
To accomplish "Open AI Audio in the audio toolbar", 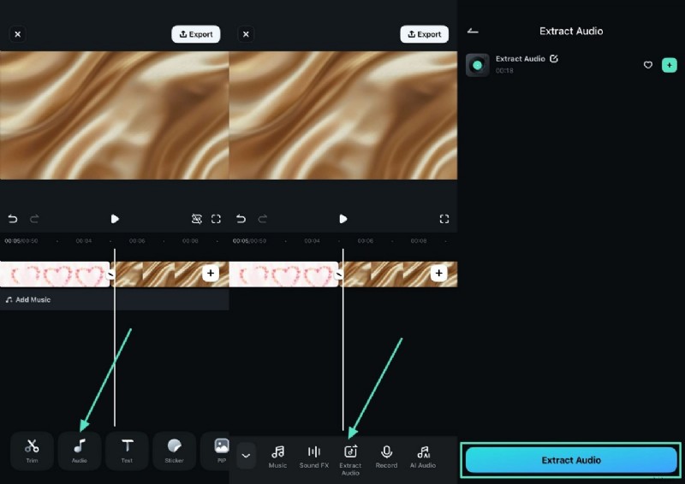I will tap(423, 457).
